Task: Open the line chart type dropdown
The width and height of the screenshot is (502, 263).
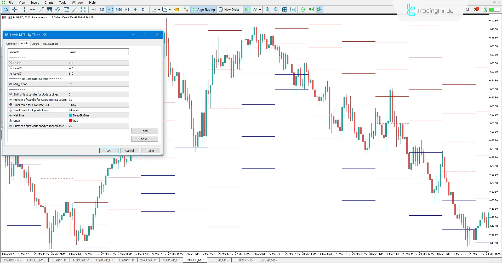Action: pyautogui.click(x=159, y=9)
